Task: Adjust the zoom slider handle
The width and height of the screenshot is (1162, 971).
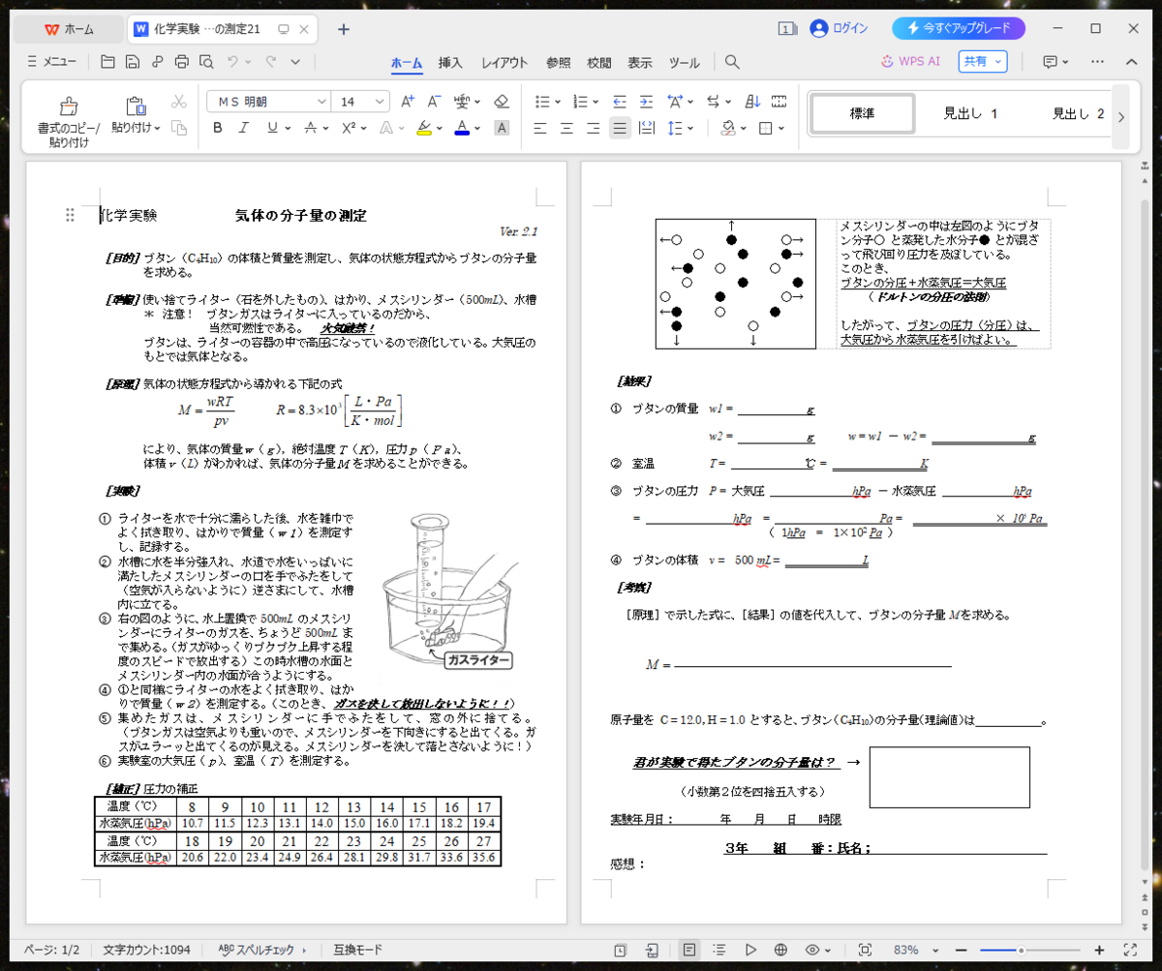Action: [1021, 950]
